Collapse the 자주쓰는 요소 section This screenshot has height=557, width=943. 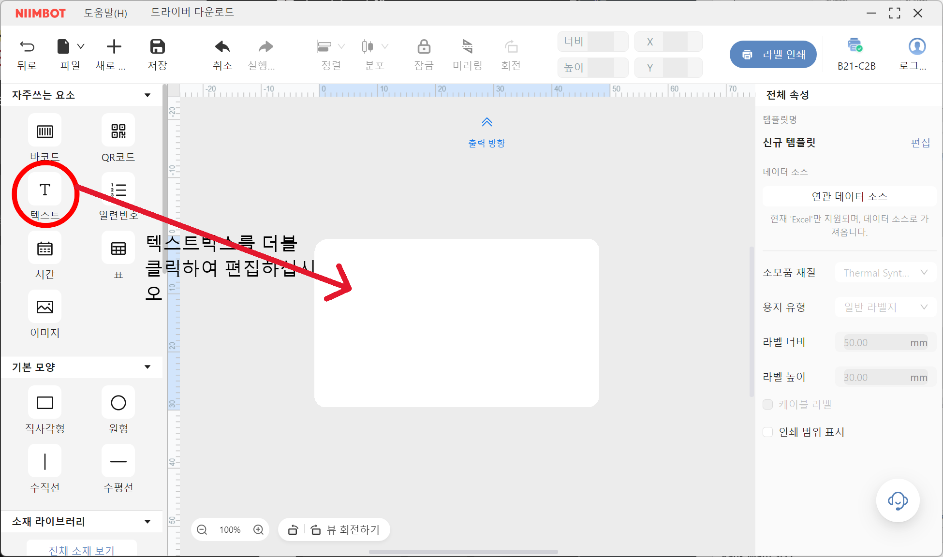click(147, 95)
